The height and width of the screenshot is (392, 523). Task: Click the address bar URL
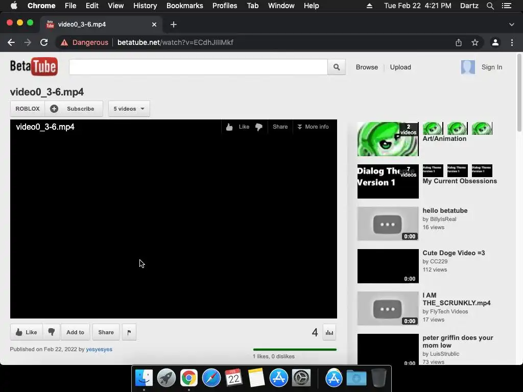pos(175,42)
